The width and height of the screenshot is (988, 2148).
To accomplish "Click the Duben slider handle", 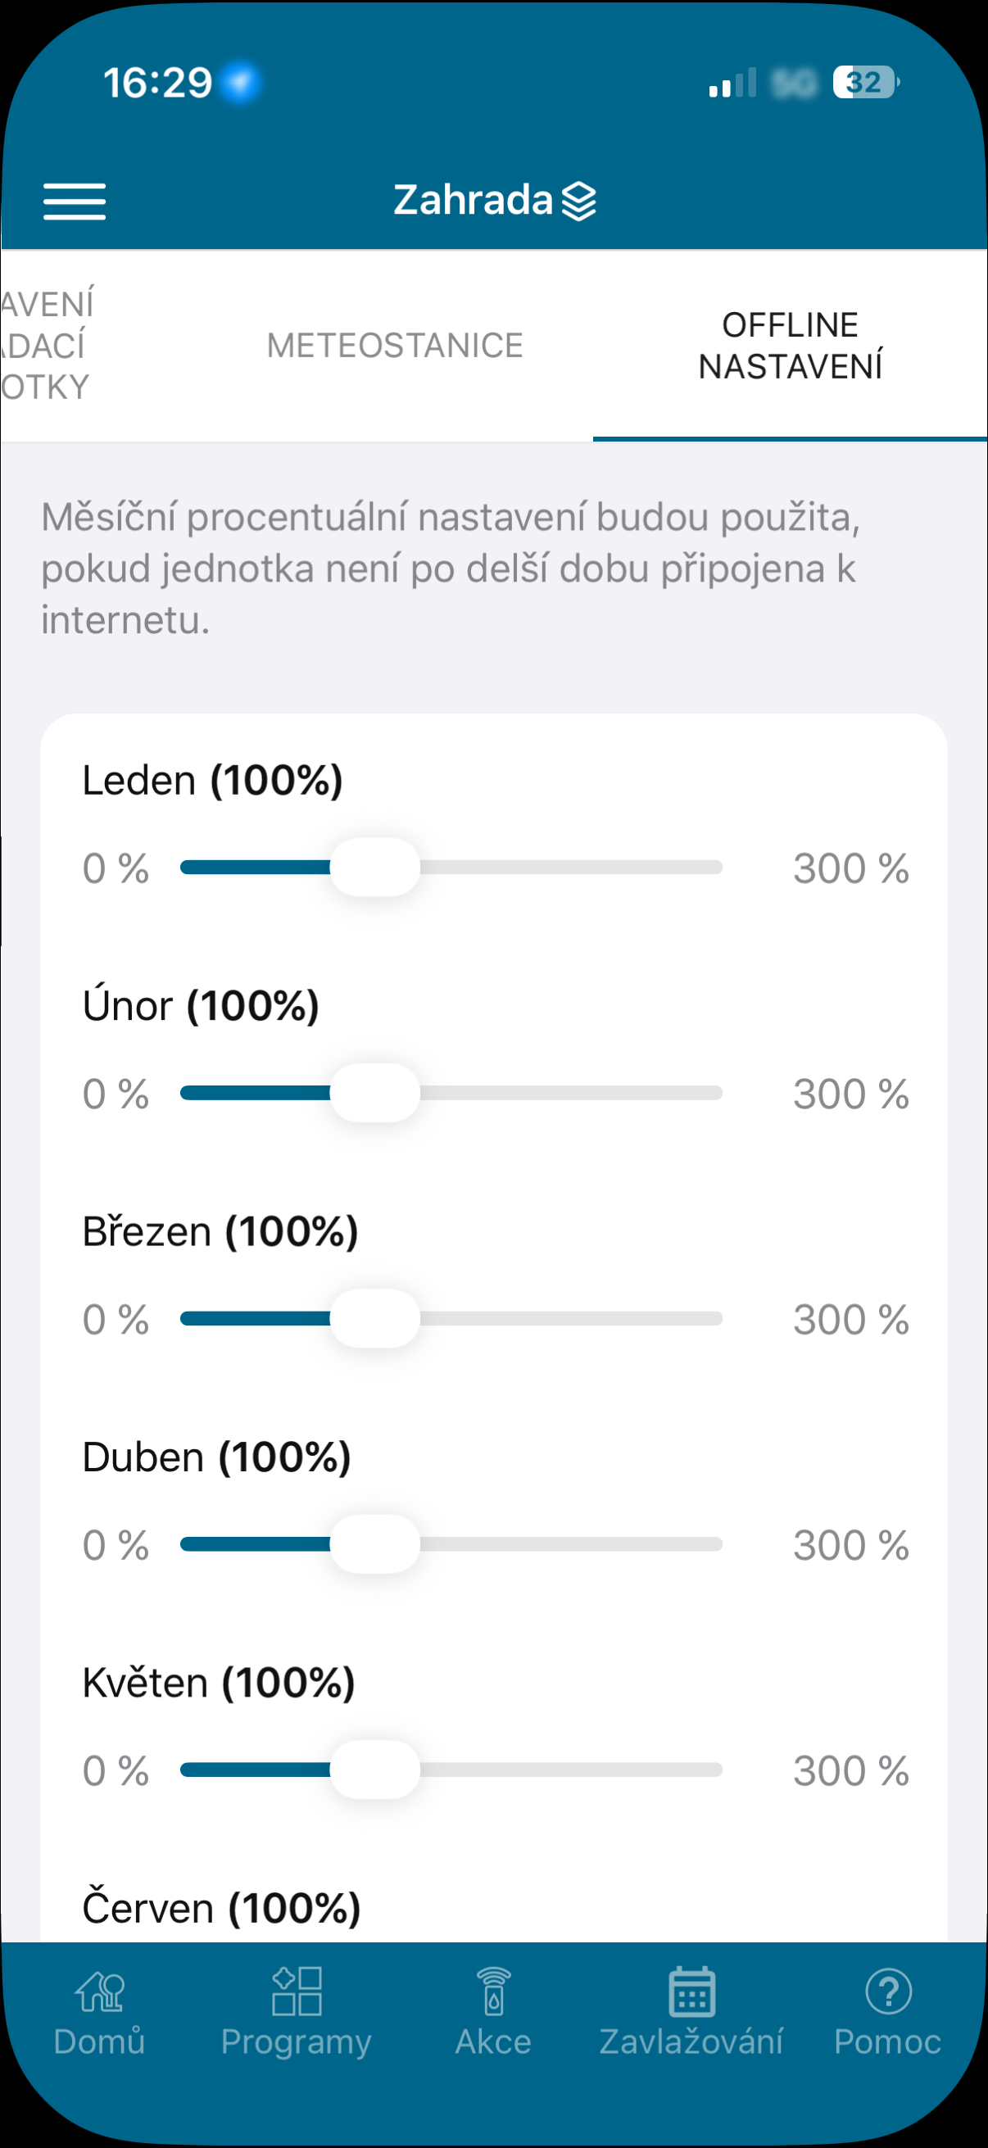I will pos(374,1544).
